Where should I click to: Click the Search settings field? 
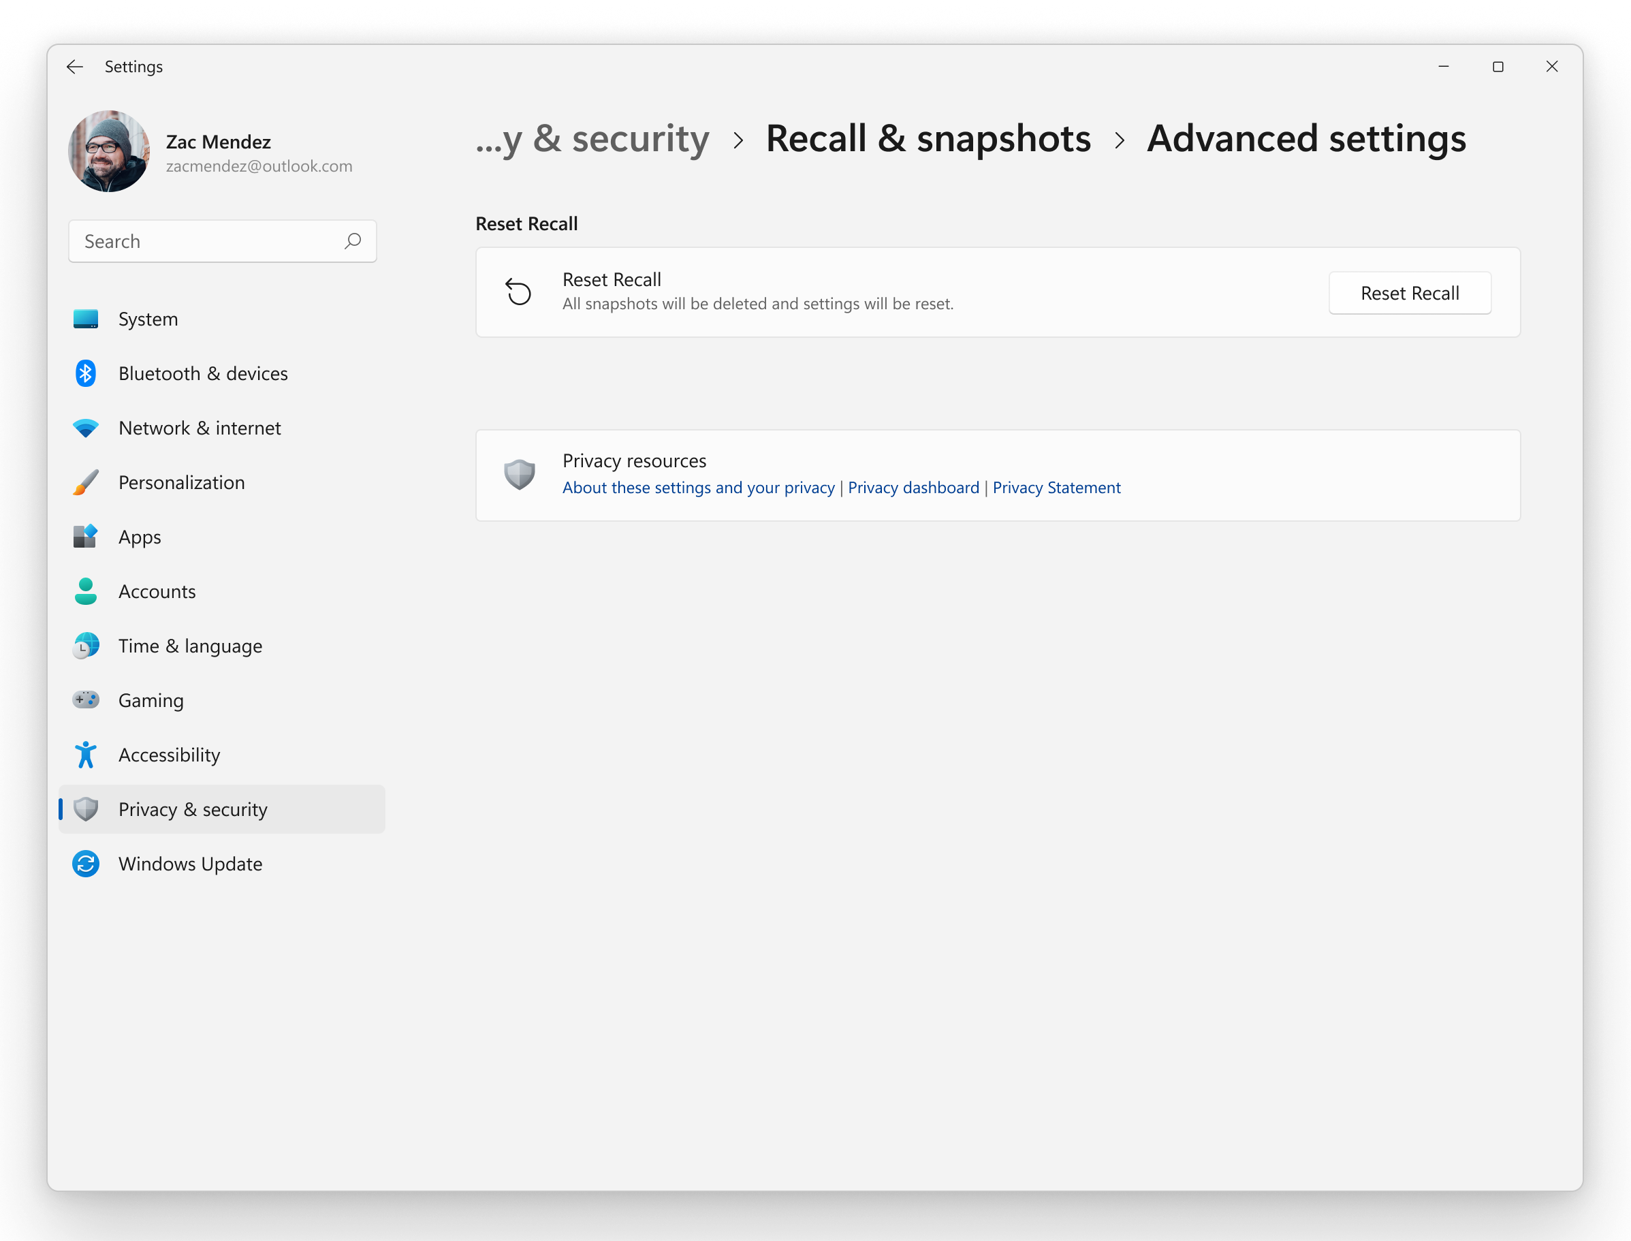[222, 242]
